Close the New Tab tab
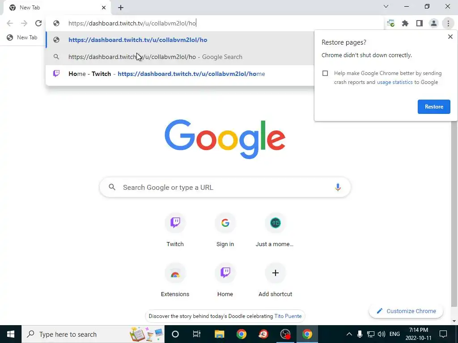Image resolution: width=458 pixels, height=343 pixels. (x=104, y=8)
